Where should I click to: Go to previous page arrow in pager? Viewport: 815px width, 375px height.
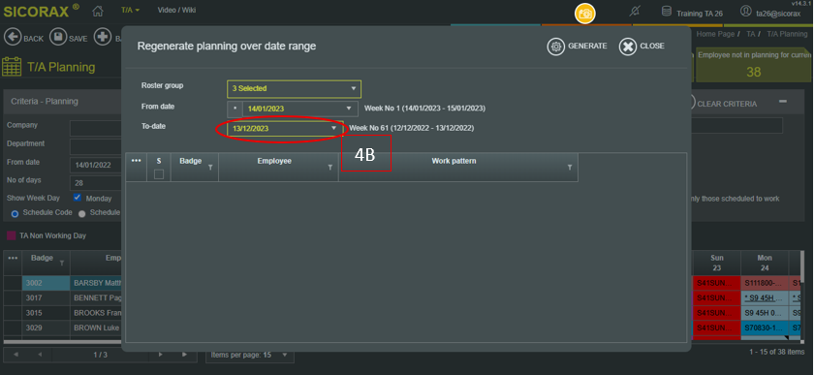(x=40, y=355)
